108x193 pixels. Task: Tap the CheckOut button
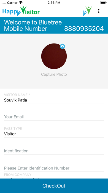pyautogui.click(x=54, y=186)
